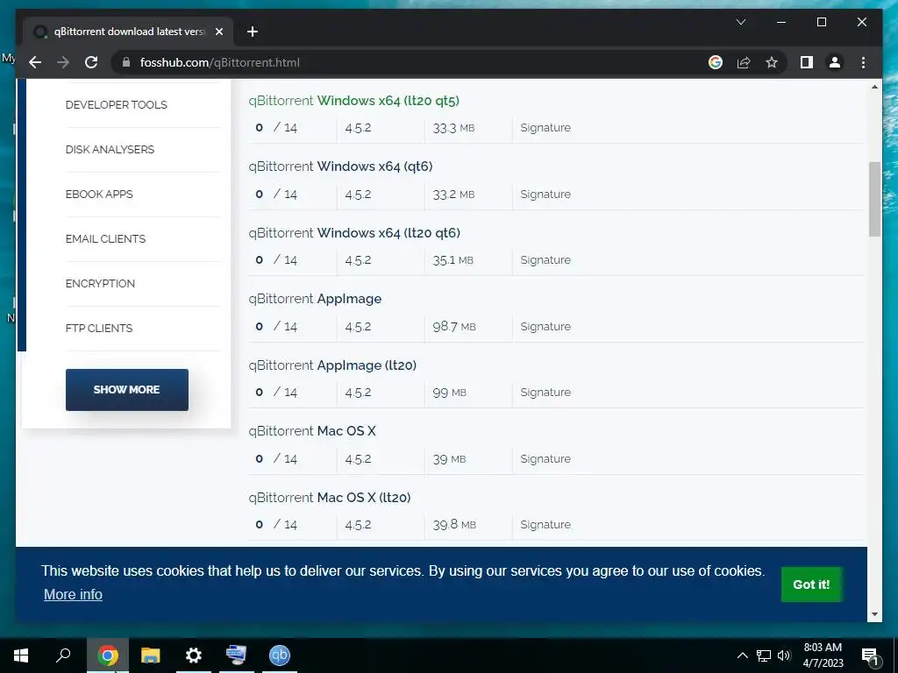Open File Explorer from the taskbar
The height and width of the screenshot is (673, 898).
[151, 655]
